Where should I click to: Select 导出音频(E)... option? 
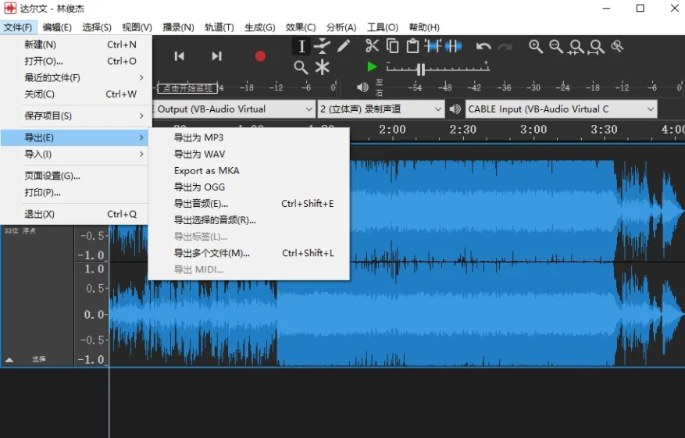pos(249,204)
